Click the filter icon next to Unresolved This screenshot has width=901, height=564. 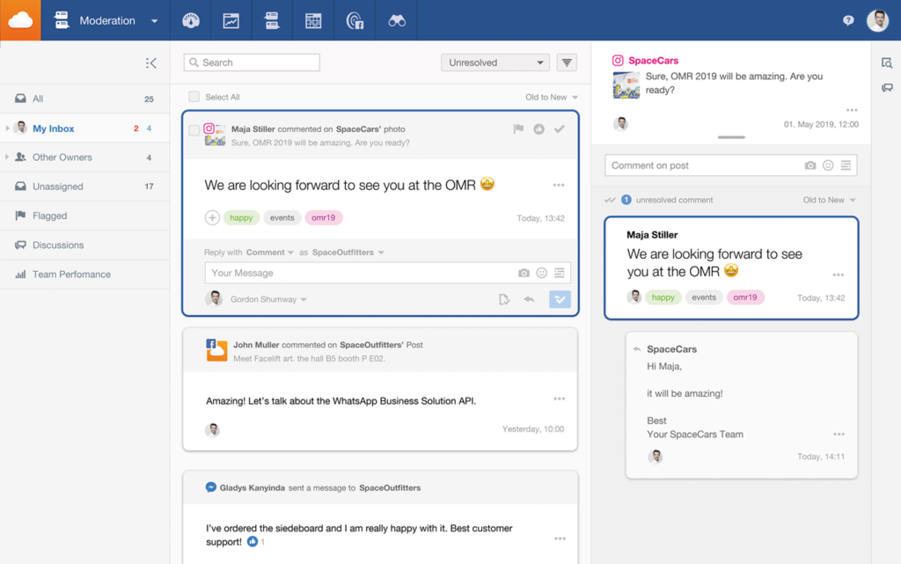[x=568, y=62]
